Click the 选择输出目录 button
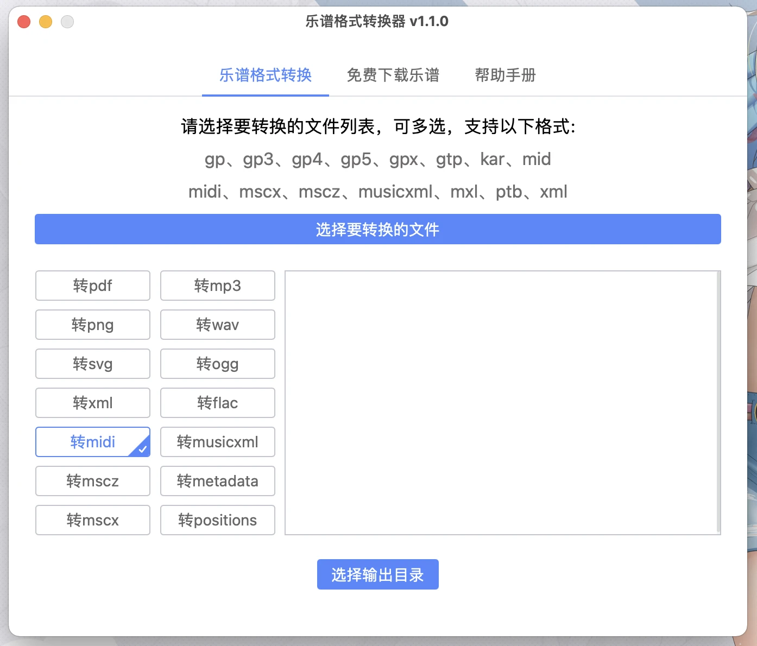Screen dimensions: 757x646 coord(378,574)
